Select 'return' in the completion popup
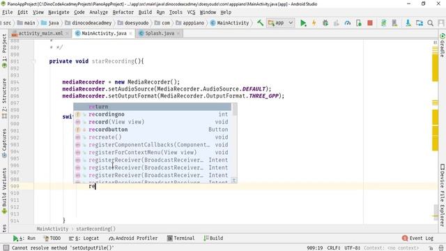This screenshot has width=446, height=251. (153, 107)
